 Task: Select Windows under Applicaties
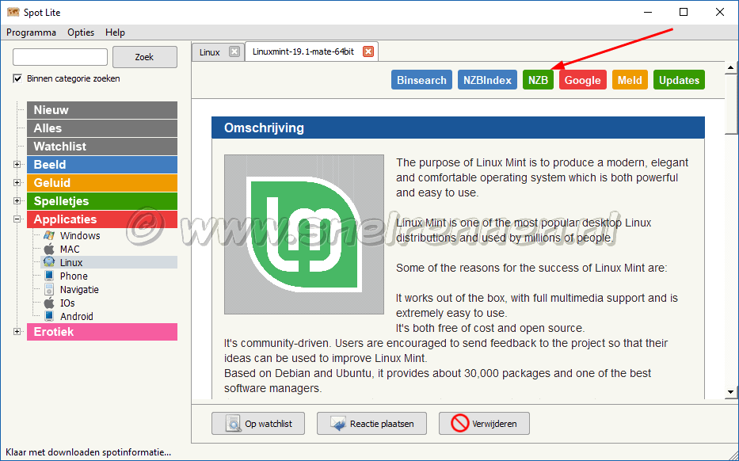pos(80,236)
